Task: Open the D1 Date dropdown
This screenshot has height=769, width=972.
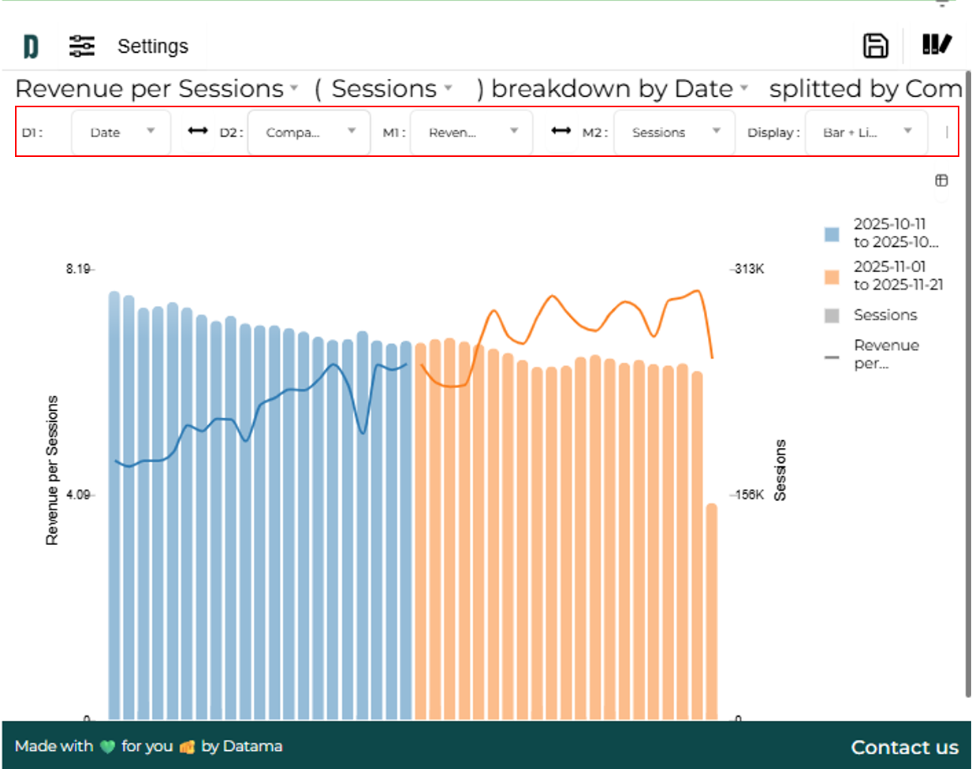Action: click(x=121, y=133)
